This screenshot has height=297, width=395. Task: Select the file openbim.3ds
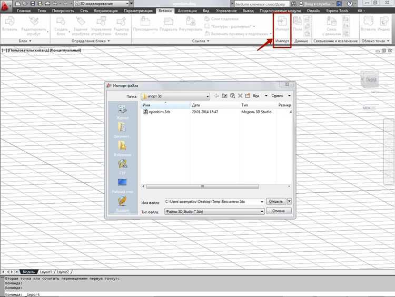157,112
